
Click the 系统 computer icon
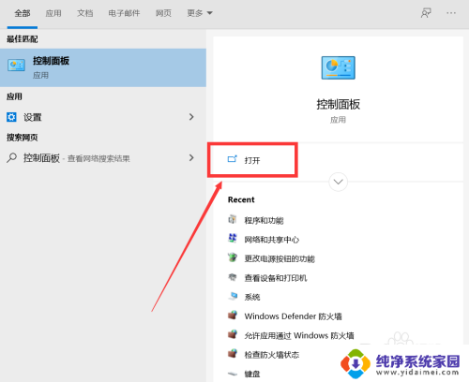pyautogui.click(x=233, y=296)
